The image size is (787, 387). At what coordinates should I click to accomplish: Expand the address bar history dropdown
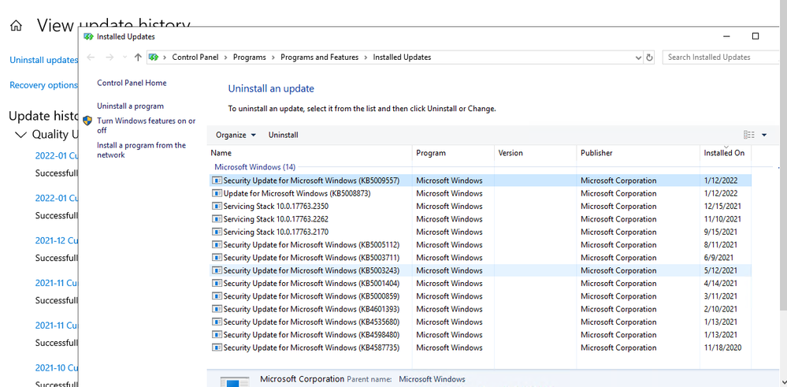click(x=638, y=58)
